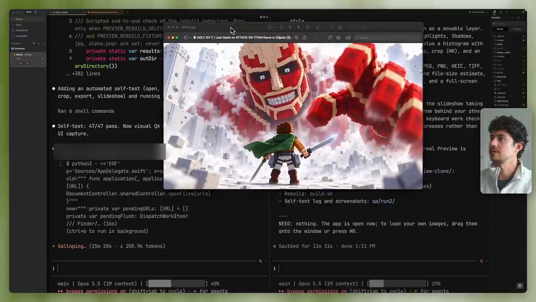536x302 pixels.
Task: Open the form-fill tool in the ATTACK ON TITAN window
Action: coord(348,37)
